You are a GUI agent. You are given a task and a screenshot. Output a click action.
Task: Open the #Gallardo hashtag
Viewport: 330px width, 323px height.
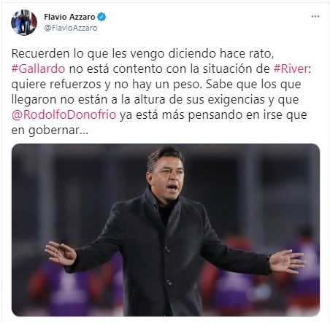click(x=38, y=69)
